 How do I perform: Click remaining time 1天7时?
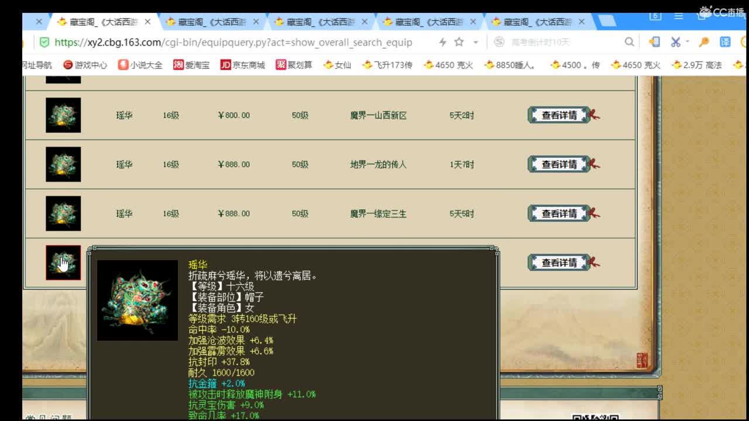pos(462,164)
